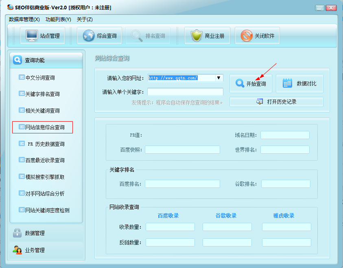Click the 查询功能 magnifier icon
This screenshot has width=343, height=268.
tap(17, 60)
